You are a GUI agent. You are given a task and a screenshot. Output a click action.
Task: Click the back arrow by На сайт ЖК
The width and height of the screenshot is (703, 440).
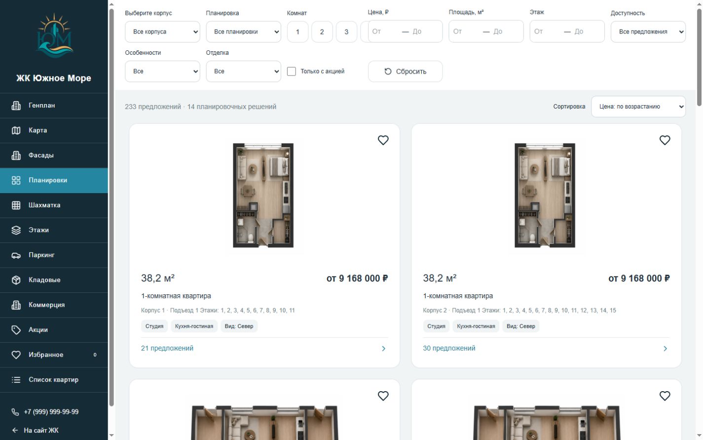(x=15, y=430)
